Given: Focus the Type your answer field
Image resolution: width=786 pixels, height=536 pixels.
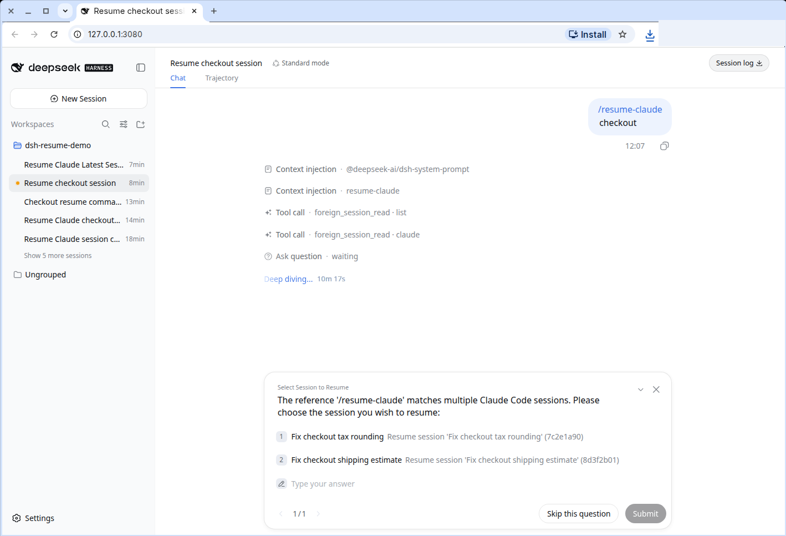Looking at the screenshot, I should coord(468,484).
